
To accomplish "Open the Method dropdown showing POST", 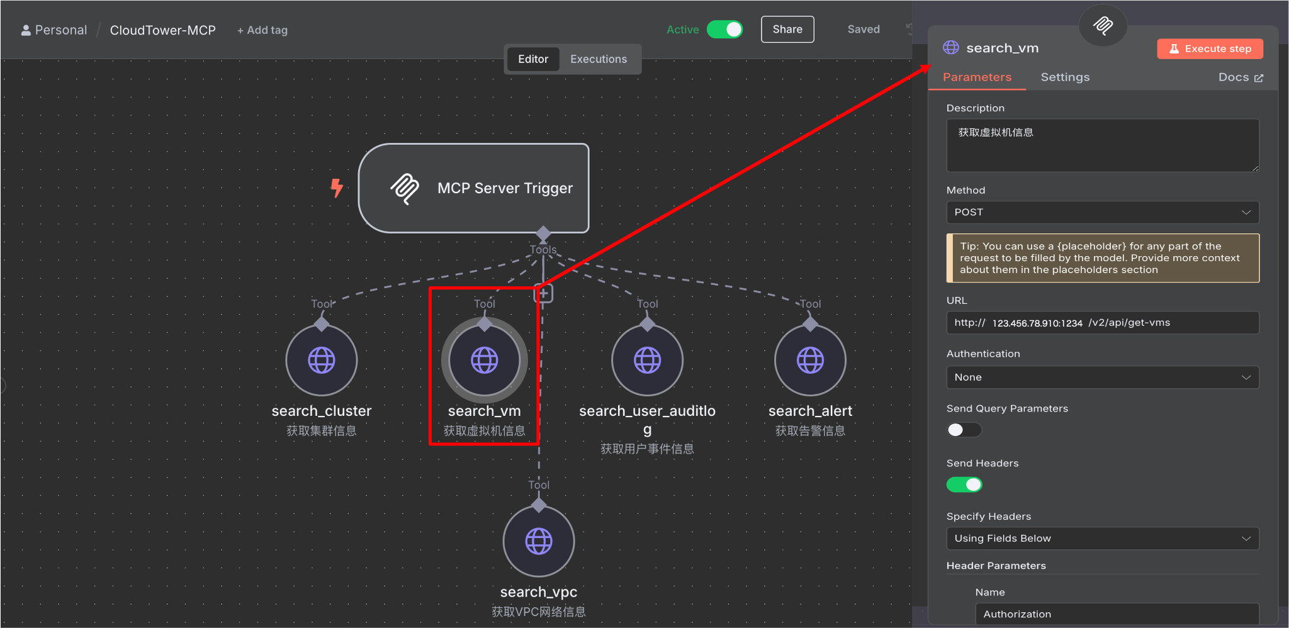I will point(1102,213).
